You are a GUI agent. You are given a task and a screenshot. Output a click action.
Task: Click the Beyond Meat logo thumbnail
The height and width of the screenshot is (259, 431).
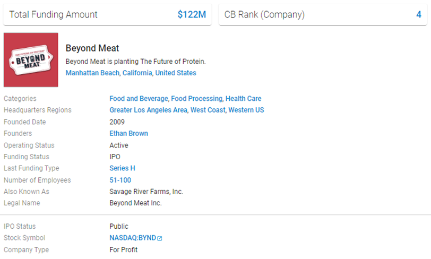point(31,60)
